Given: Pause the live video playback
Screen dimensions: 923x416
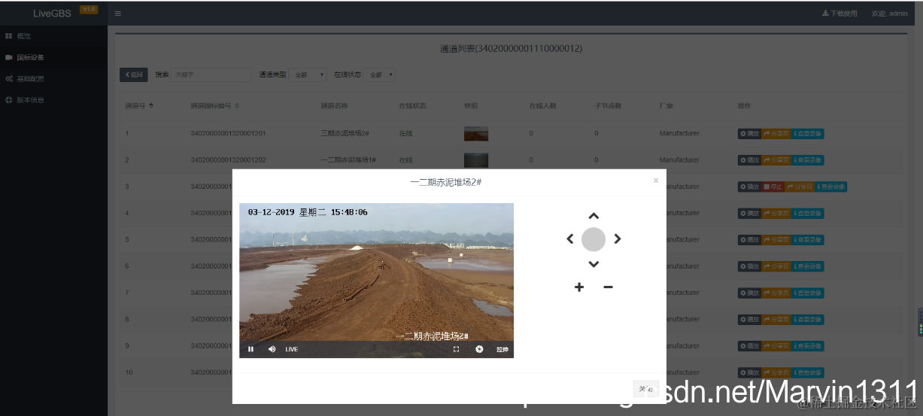Looking at the screenshot, I should 250,349.
